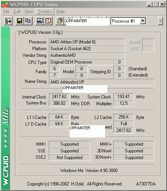Click the Vendor String AuthenticAMD field
Image resolution: width=167 pixels, height=191 pixels.
(x=87, y=55)
